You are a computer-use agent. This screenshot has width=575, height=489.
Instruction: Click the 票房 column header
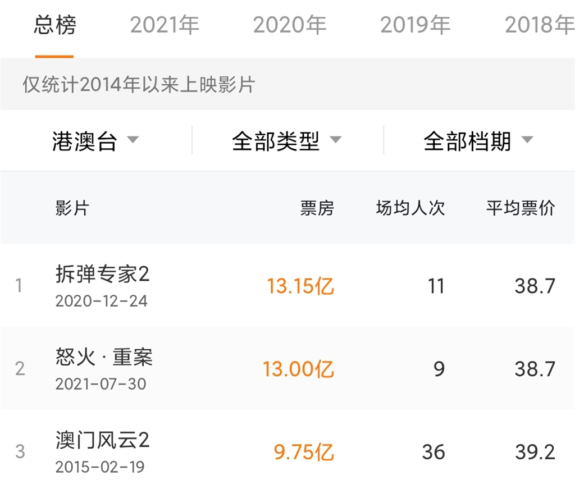(x=318, y=208)
